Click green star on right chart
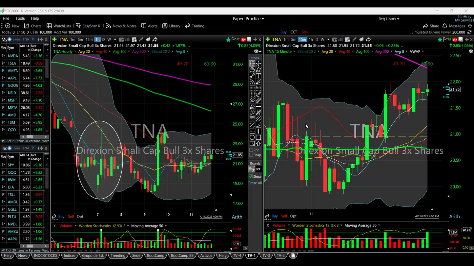The image size is (474, 266). pyautogui.click(x=440, y=40)
